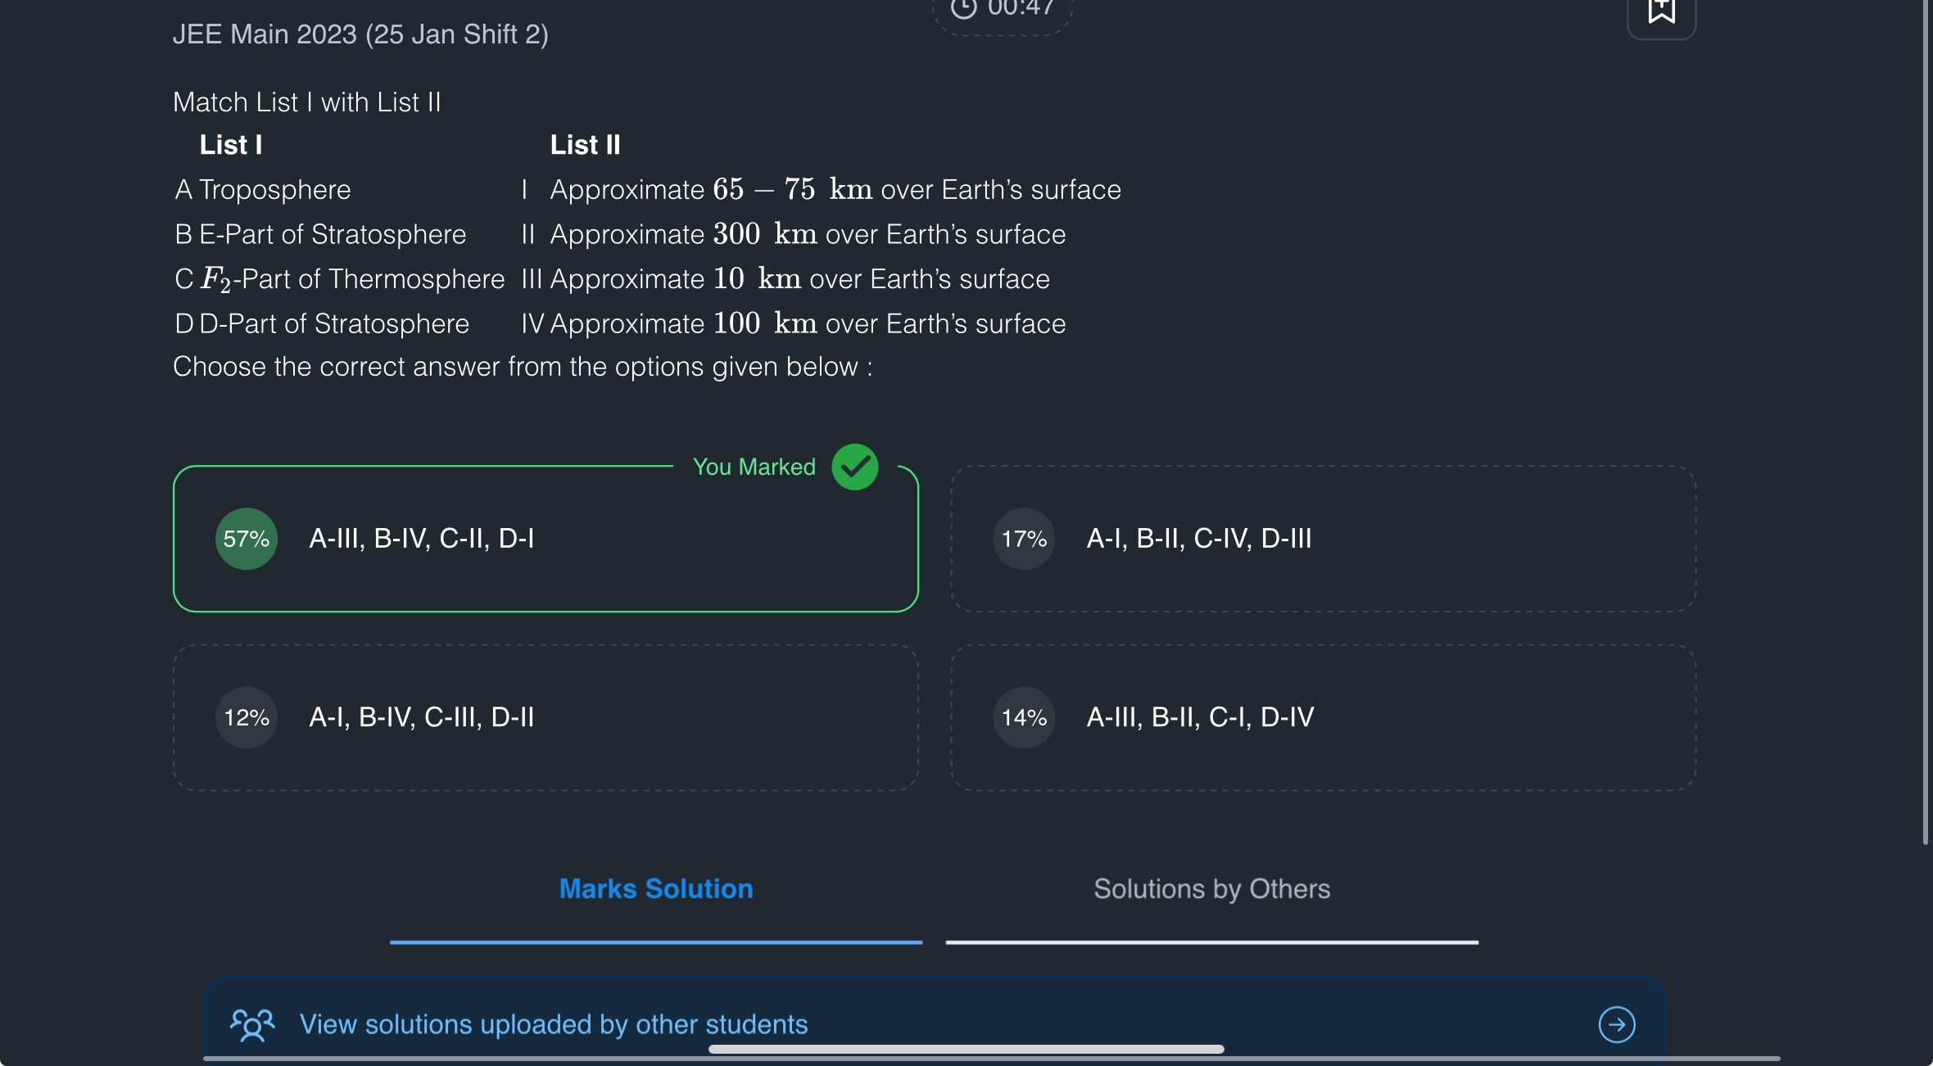Switch to the Marks Solution tab

tap(656, 889)
